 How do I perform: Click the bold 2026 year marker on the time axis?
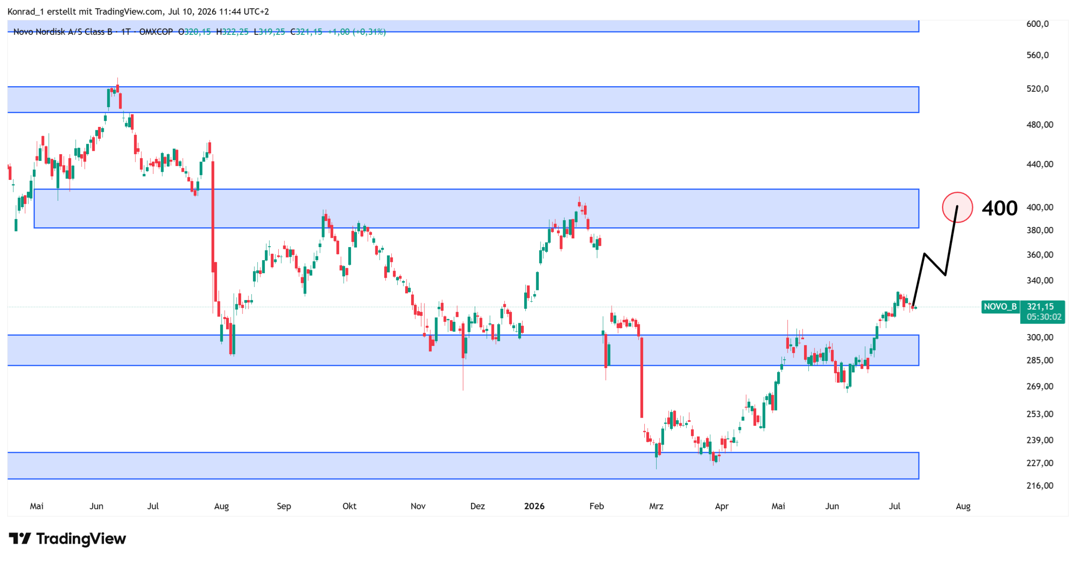pos(534,506)
